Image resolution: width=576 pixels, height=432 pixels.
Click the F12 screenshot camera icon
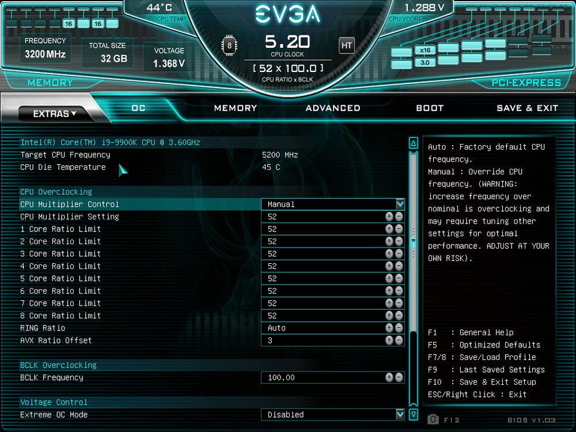[x=433, y=419]
